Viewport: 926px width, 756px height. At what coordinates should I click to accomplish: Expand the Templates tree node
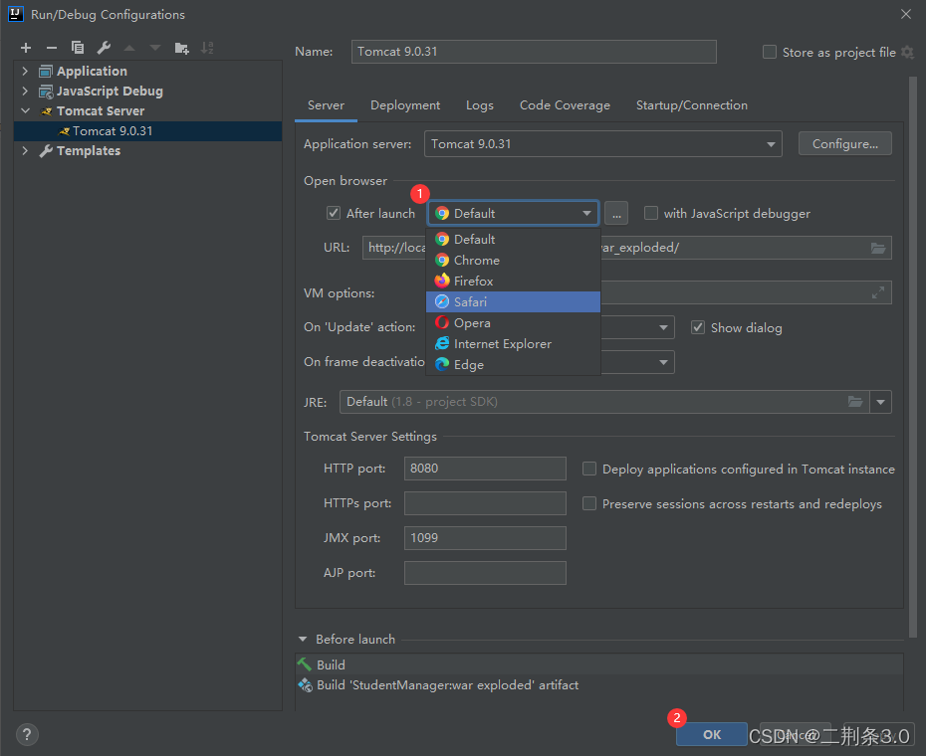tap(25, 150)
